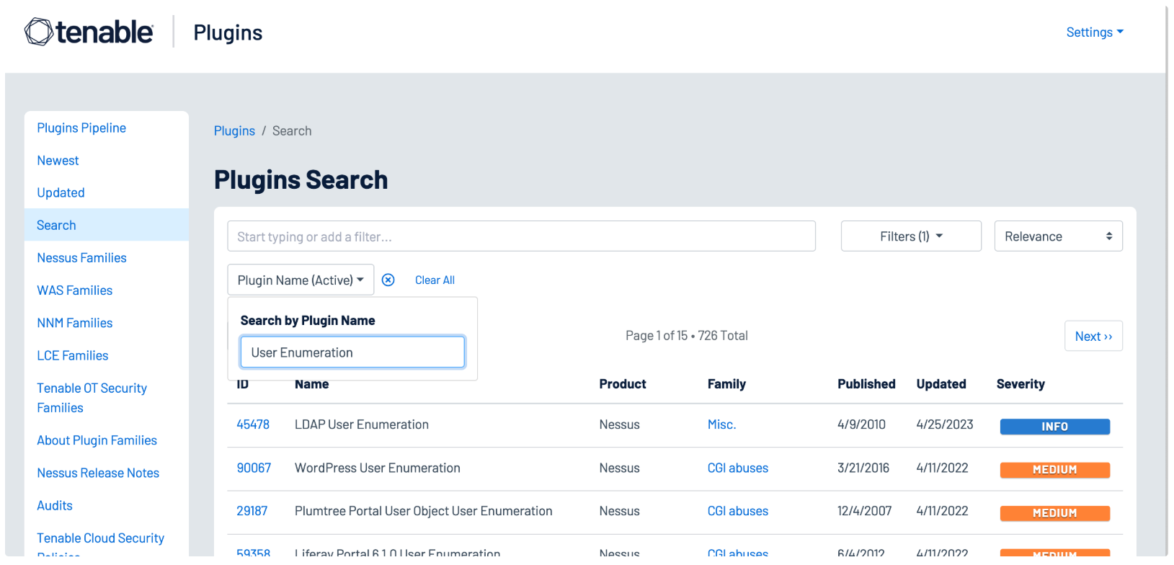Click the Plugins breadcrumb link
Viewport: 1174px width, 565px height.
click(234, 131)
